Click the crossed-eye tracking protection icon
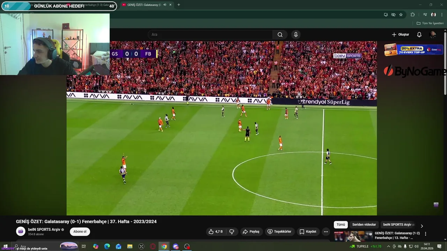Viewport: 447px width, 251px height. coord(393,15)
